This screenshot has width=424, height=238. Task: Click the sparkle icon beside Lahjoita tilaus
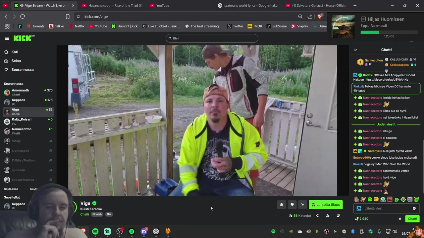(x=302, y=205)
